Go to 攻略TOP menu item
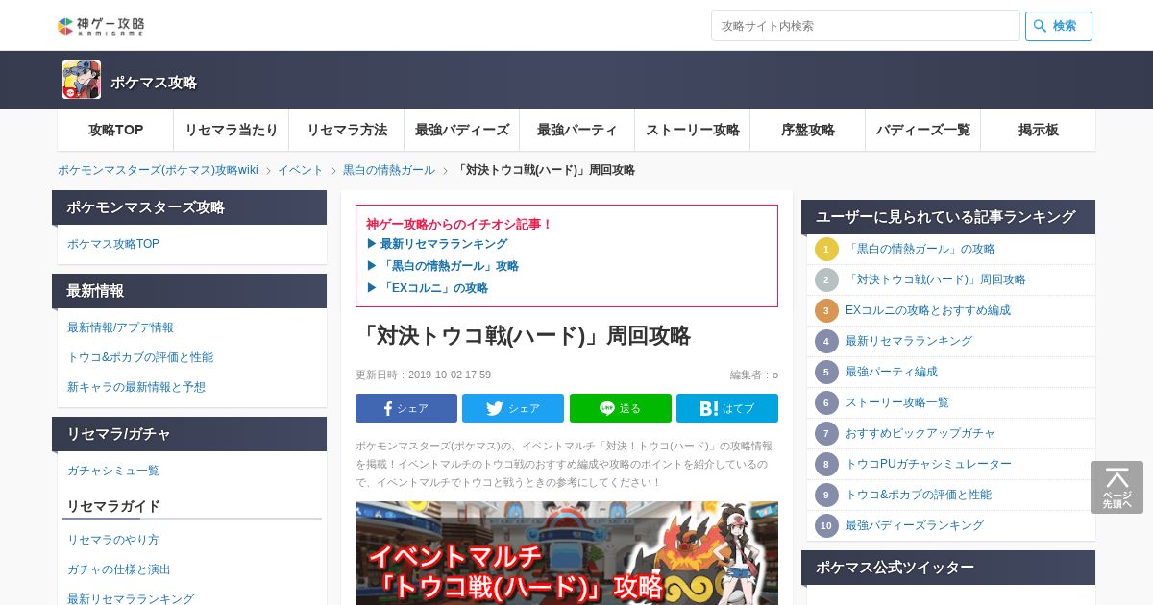The width and height of the screenshot is (1153, 605). click(115, 130)
